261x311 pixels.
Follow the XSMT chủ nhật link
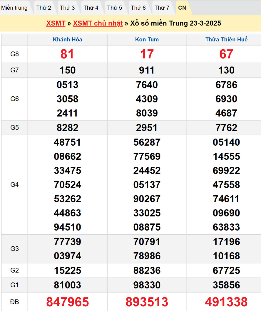tap(98, 23)
